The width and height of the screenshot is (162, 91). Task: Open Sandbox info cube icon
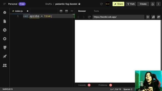point(5,12)
